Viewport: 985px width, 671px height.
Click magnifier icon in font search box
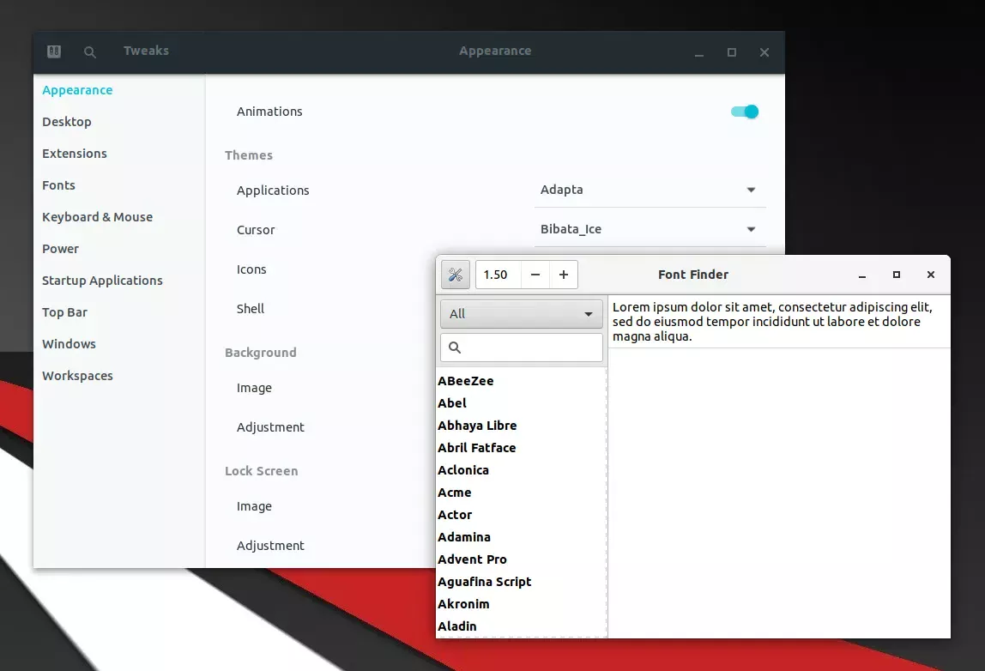click(x=455, y=348)
